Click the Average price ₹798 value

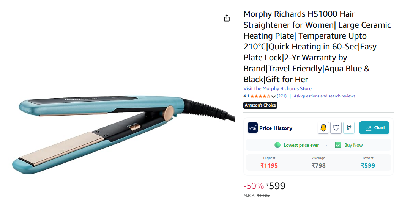[318, 165]
